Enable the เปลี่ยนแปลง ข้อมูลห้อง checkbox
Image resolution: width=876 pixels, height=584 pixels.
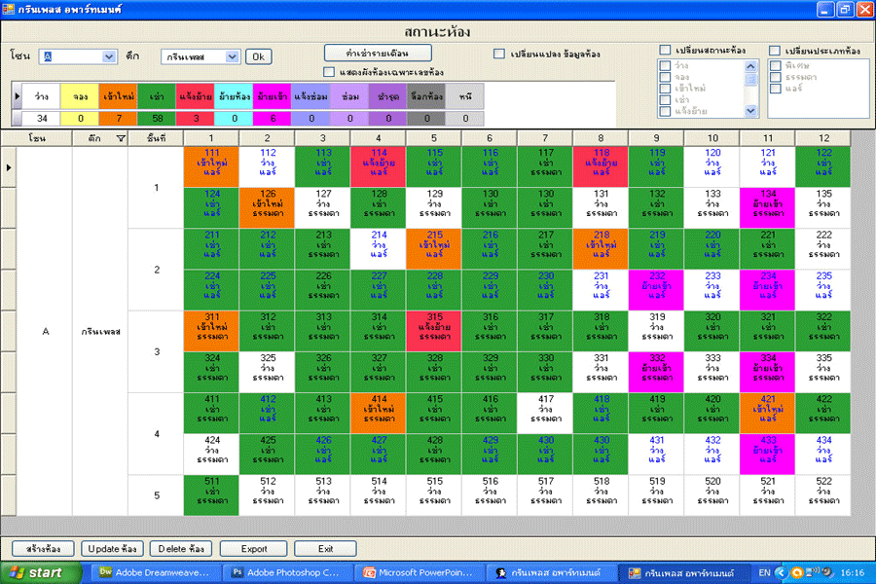pyautogui.click(x=499, y=55)
